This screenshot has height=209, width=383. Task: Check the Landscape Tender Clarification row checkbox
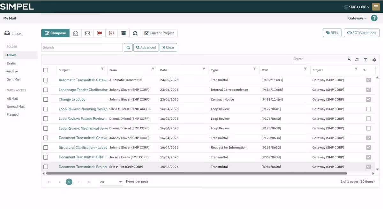point(46,90)
